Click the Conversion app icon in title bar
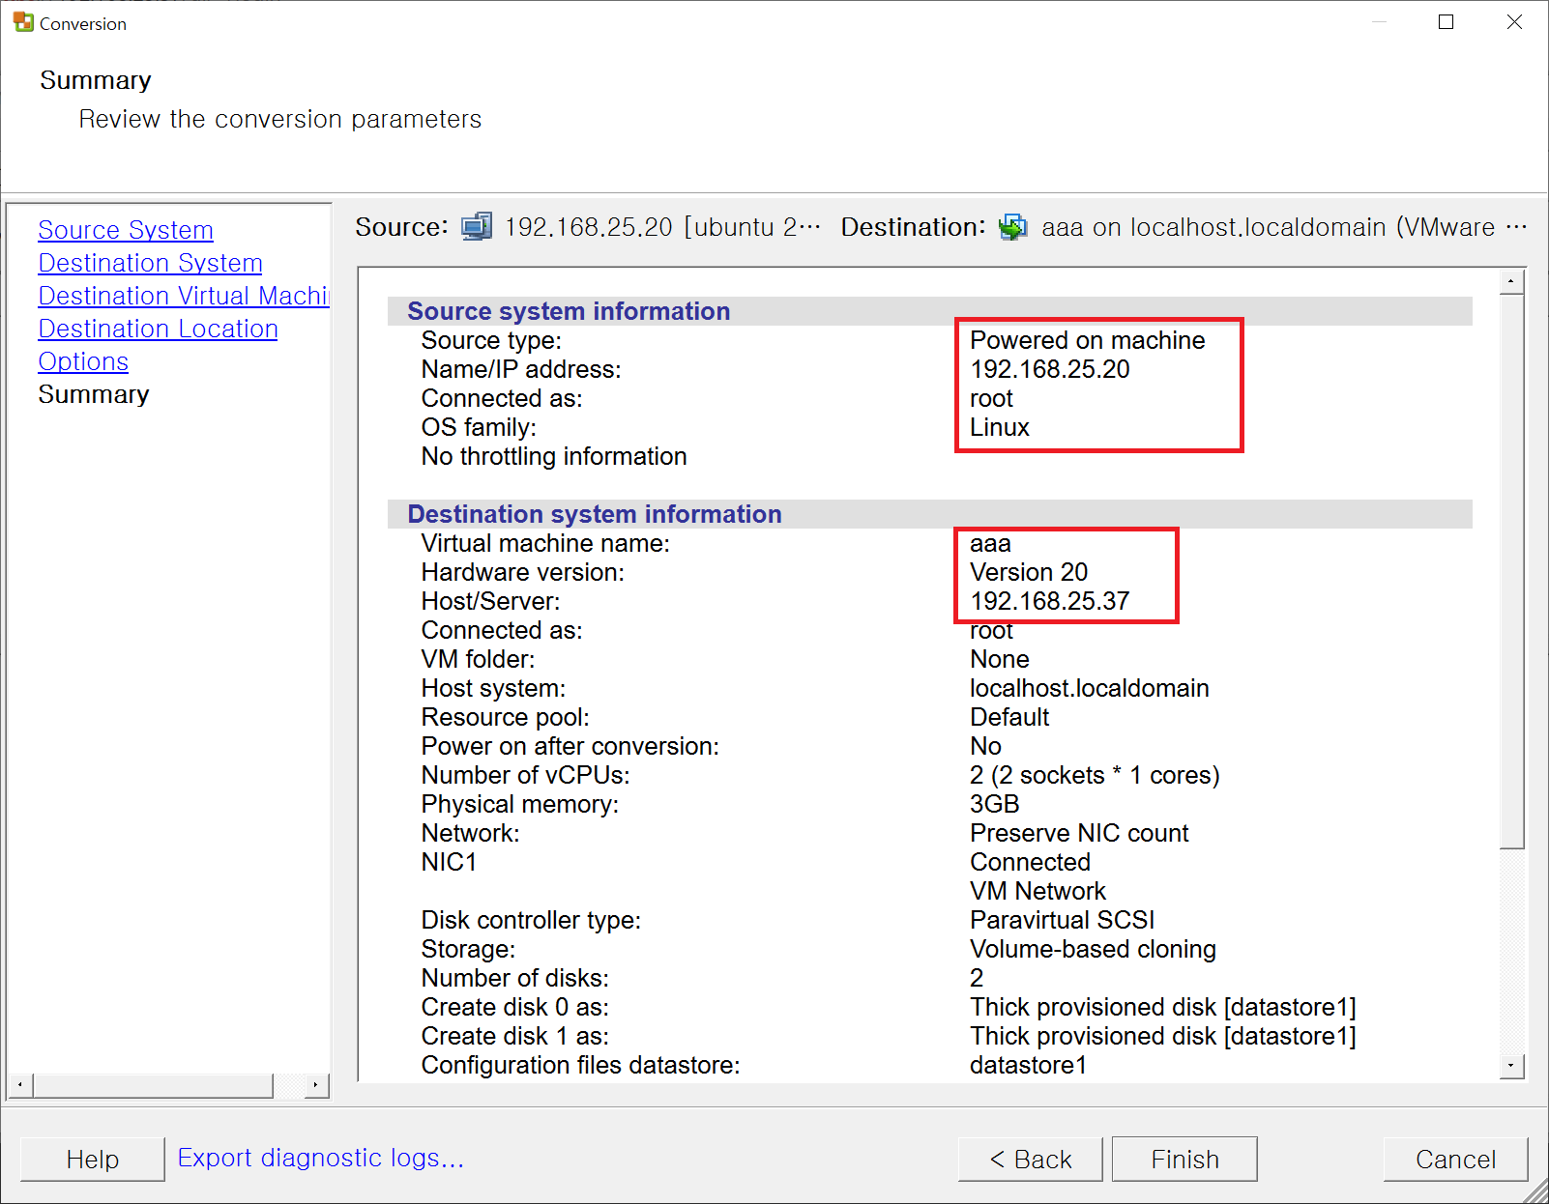1549x1204 pixels. click(x=23, y=21)
